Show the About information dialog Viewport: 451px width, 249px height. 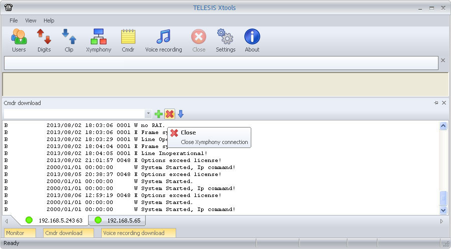[x=252, y=40]
